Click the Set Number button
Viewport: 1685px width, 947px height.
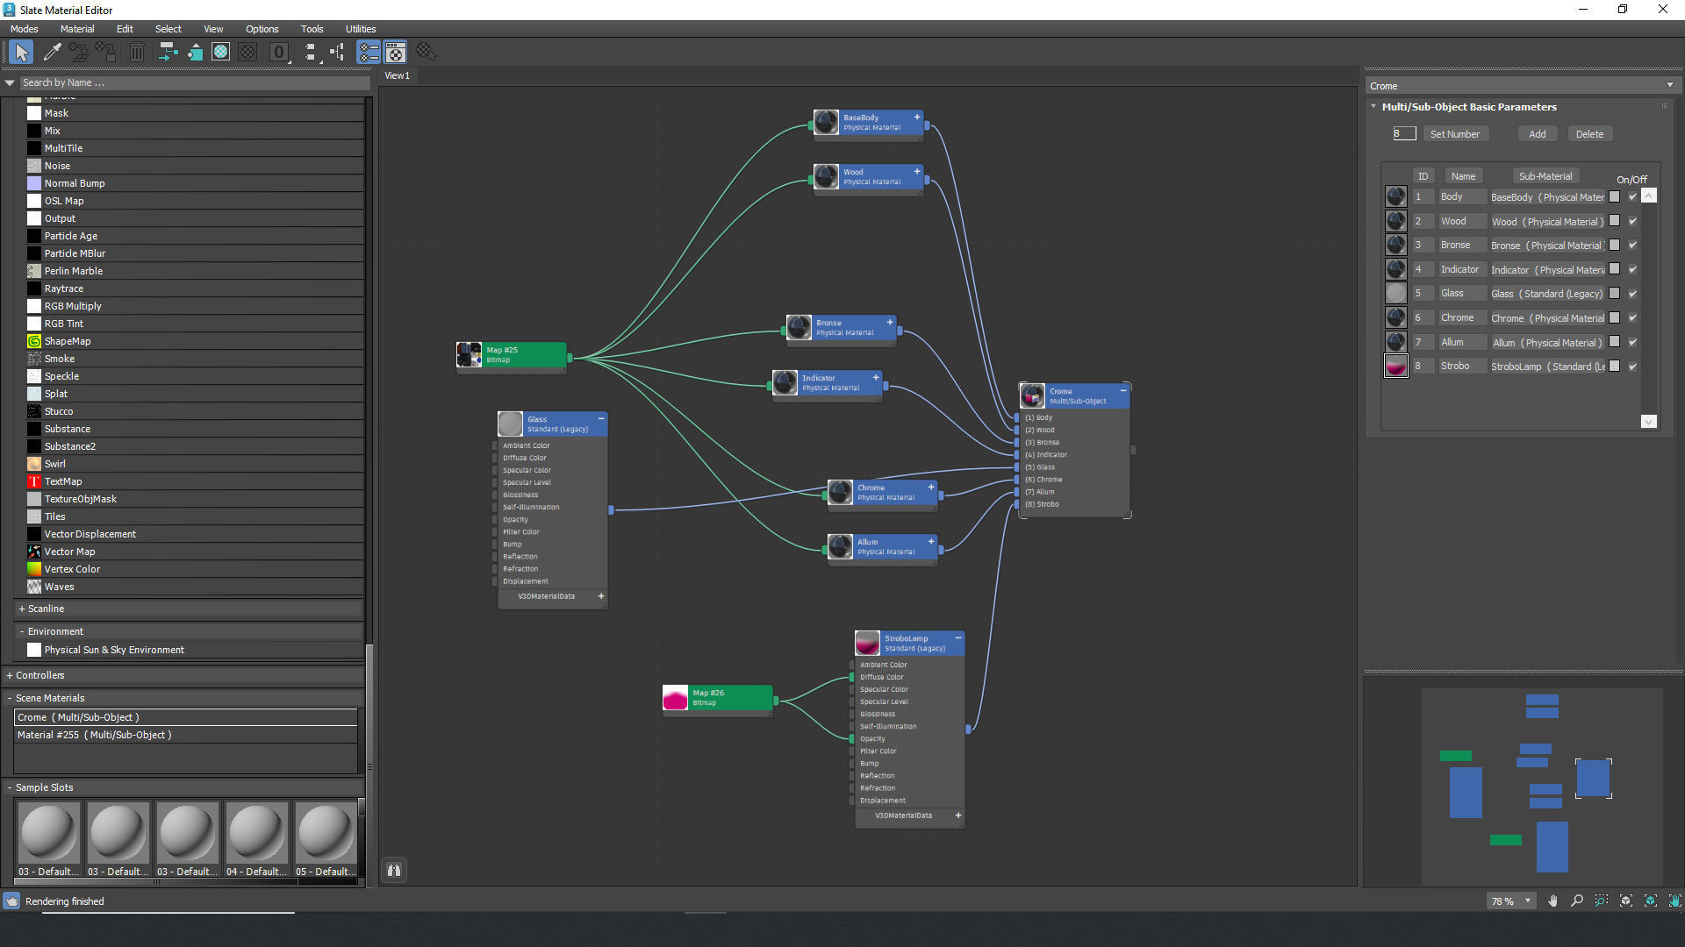pos(1454,134)
